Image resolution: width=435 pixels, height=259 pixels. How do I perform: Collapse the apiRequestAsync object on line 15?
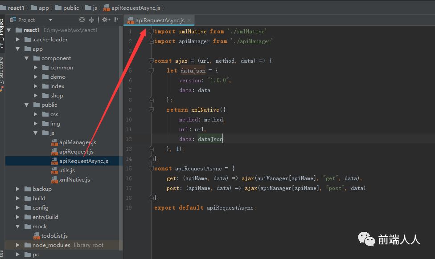[x=151, y=168]
